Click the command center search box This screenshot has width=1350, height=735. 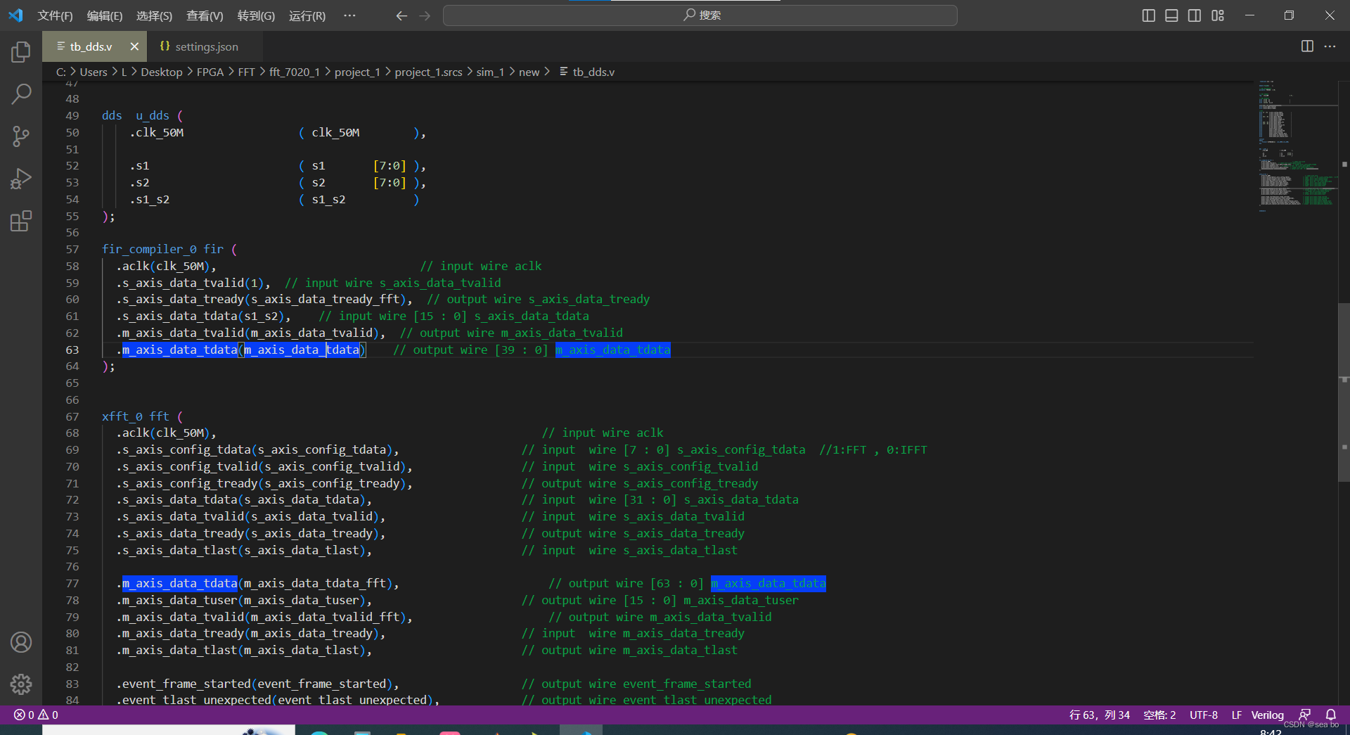pyautogui.click(x=700, y=15)
